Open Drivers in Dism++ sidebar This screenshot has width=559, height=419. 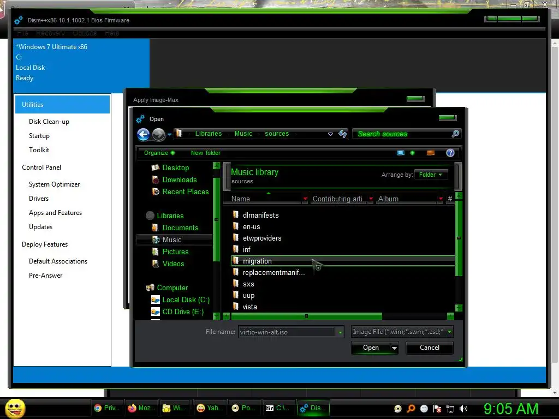click(39, 199)
